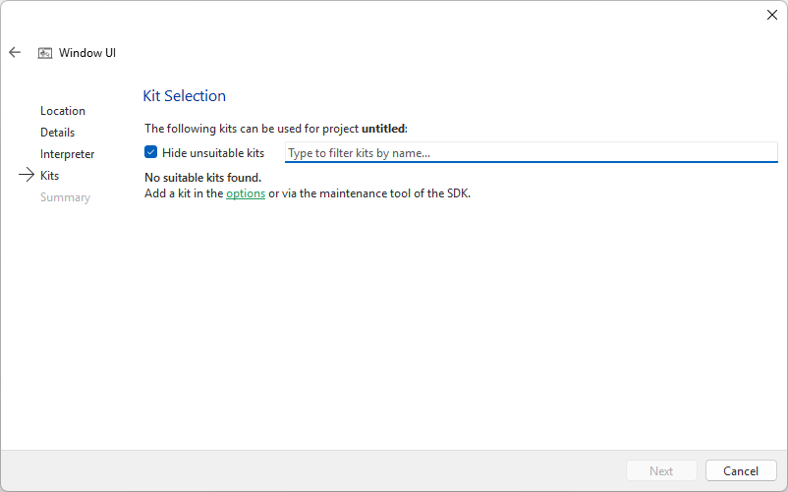Click the 'No suitable kits found' message
This screenshot has width=788, height=492.
[203, 178]
